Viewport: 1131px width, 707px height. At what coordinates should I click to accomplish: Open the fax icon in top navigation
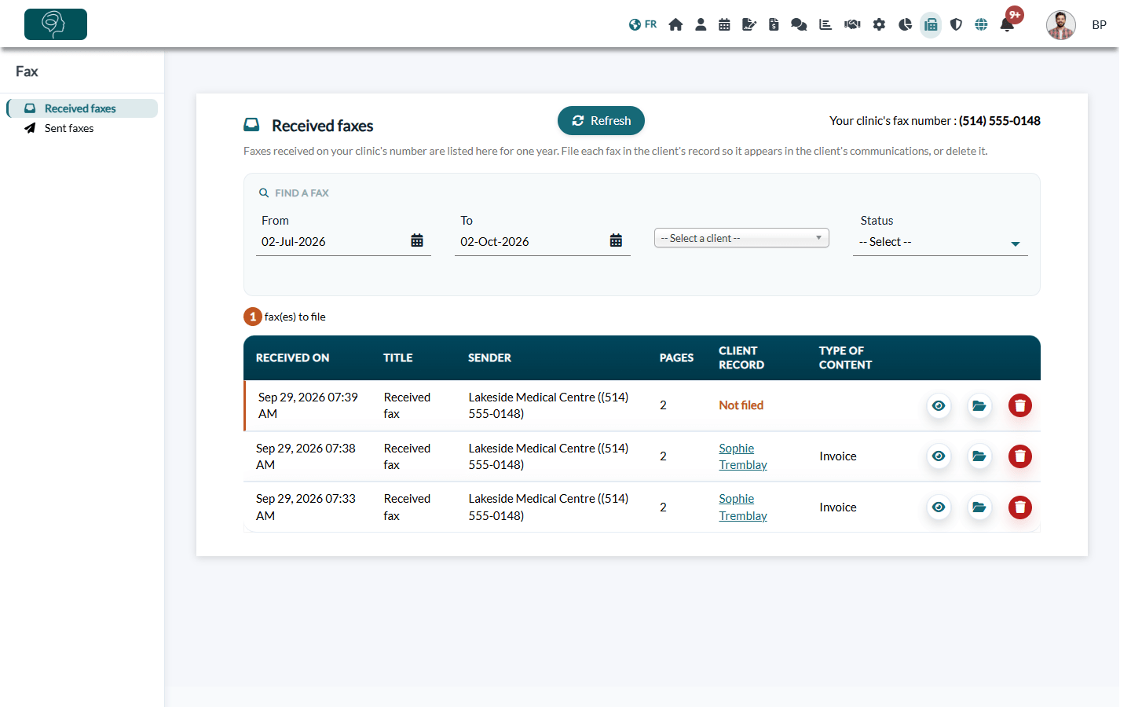click(x=931, y=24)
